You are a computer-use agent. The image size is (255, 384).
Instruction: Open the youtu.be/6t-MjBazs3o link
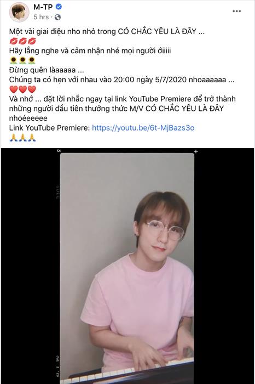pyautogui.click(x=143, y=128)
